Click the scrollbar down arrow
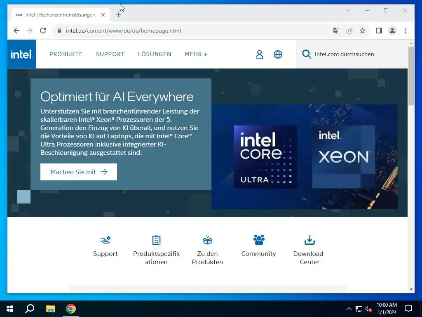 [x=411, y=289]
